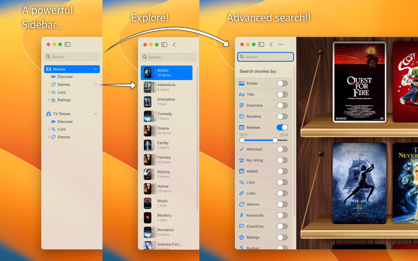Open the Family genre row
418x261 pixels.
[x=167, y=145]
